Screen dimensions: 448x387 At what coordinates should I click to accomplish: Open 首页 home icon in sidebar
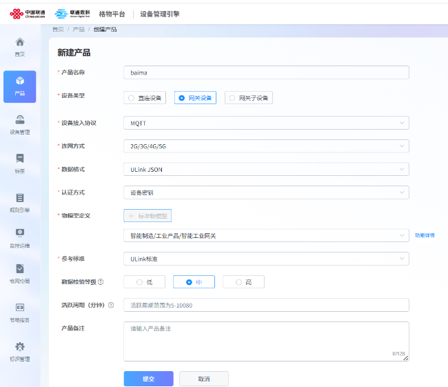[20, 43]
